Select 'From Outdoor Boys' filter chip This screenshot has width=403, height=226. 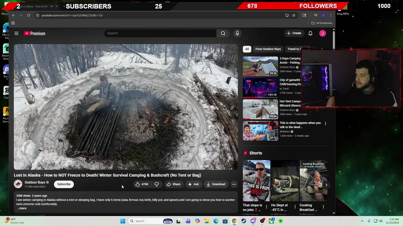coord(268,49)
